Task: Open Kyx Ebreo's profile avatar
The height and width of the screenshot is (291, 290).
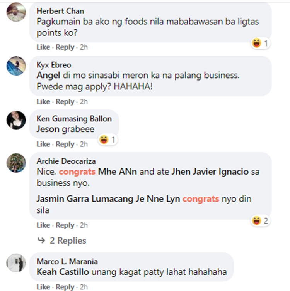Action: click(x=16, y=66)
